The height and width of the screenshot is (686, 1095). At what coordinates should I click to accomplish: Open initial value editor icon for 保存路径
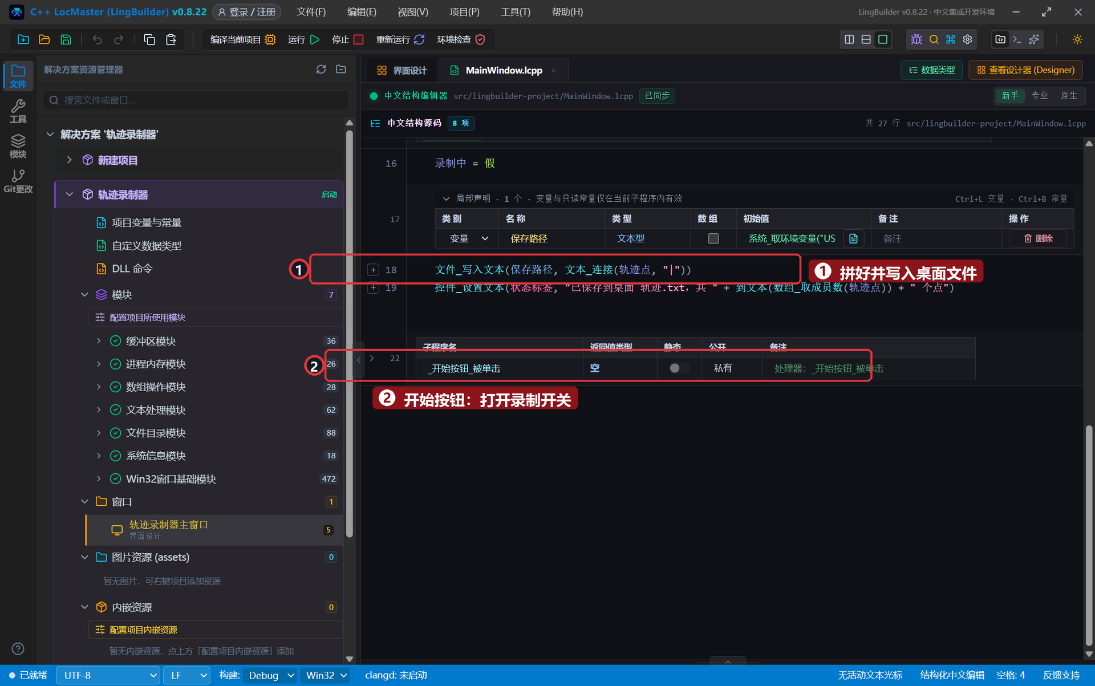pos(853,238)
